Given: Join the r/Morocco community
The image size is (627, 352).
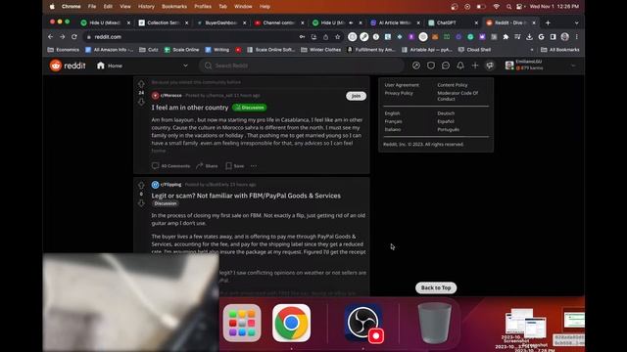Looking at the screenshot, I should point(356,96).
